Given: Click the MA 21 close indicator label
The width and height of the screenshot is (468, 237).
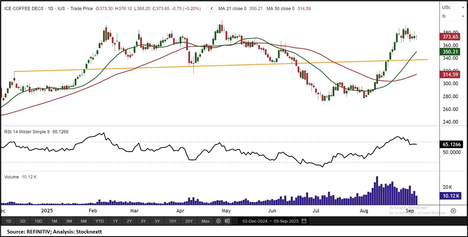Looking at the screenshot, I should pyautogui.click(x=232, y=9).
